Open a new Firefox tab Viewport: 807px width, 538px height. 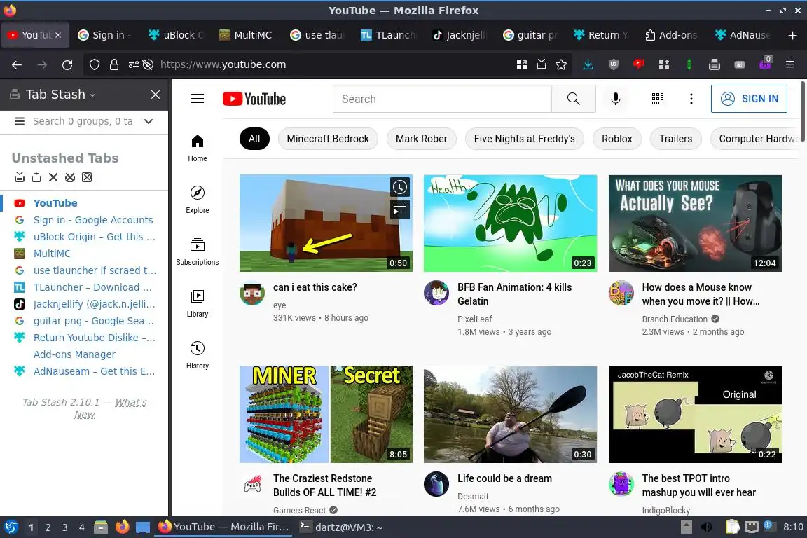click(x=792, y=35)
